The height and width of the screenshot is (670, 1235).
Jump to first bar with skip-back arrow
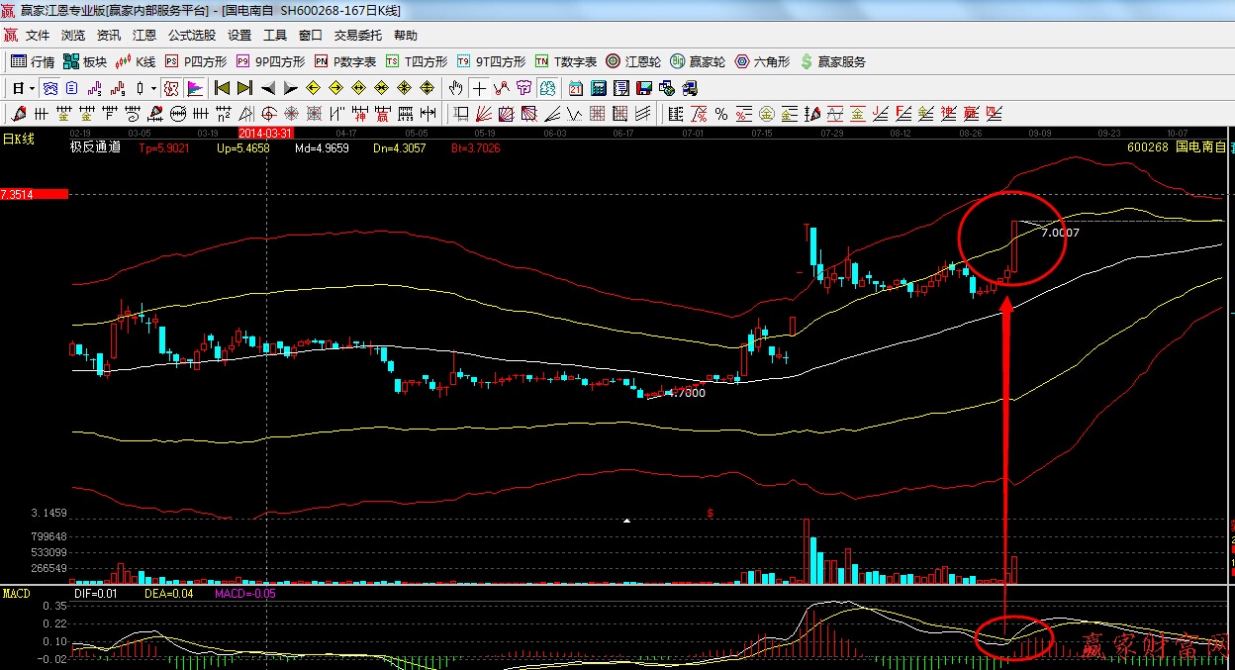point(222,88)
